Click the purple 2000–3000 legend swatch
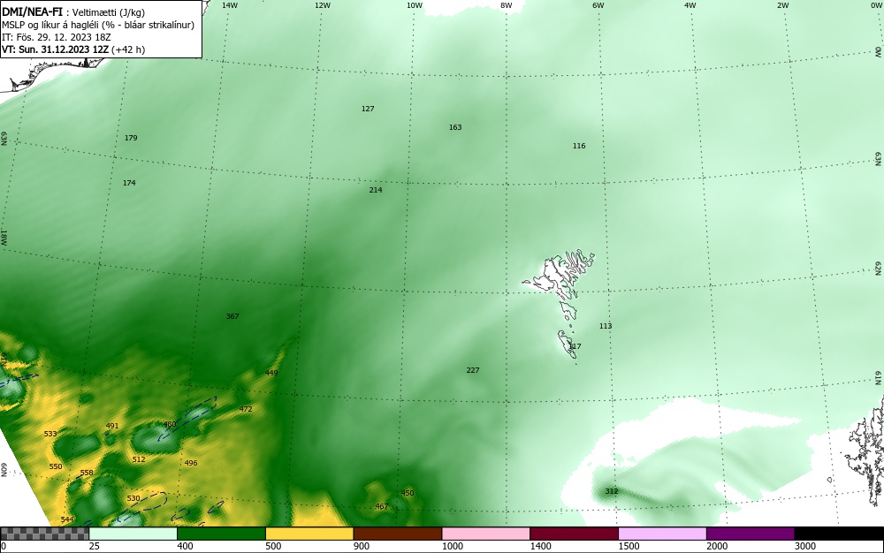Image resolution: width=884 pixels, height=553 pixels. click(x=751, y=534)
